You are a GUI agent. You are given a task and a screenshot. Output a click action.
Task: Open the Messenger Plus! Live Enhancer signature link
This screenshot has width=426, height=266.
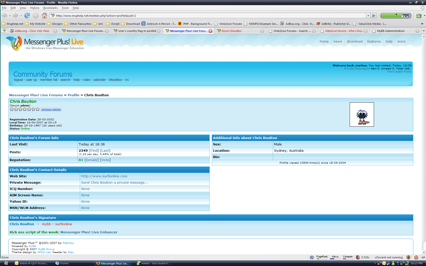(x=89, y=232)
